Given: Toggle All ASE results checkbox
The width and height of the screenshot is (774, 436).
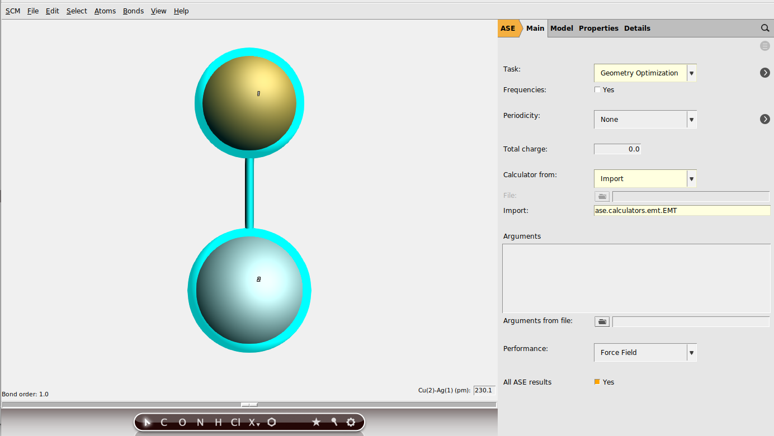Looking at the screenshot, I should [597, 382].
